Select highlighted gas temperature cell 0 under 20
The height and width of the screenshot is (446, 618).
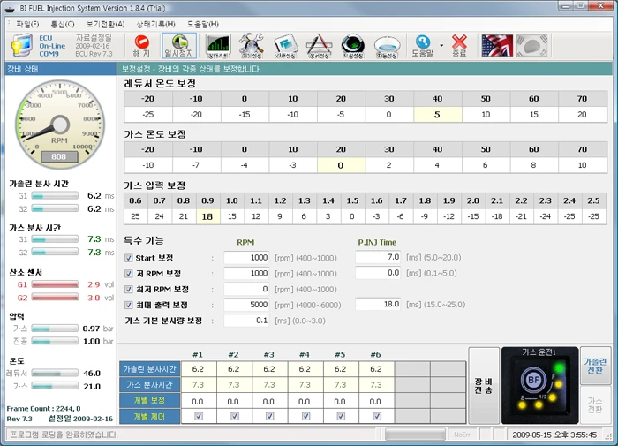342,165
